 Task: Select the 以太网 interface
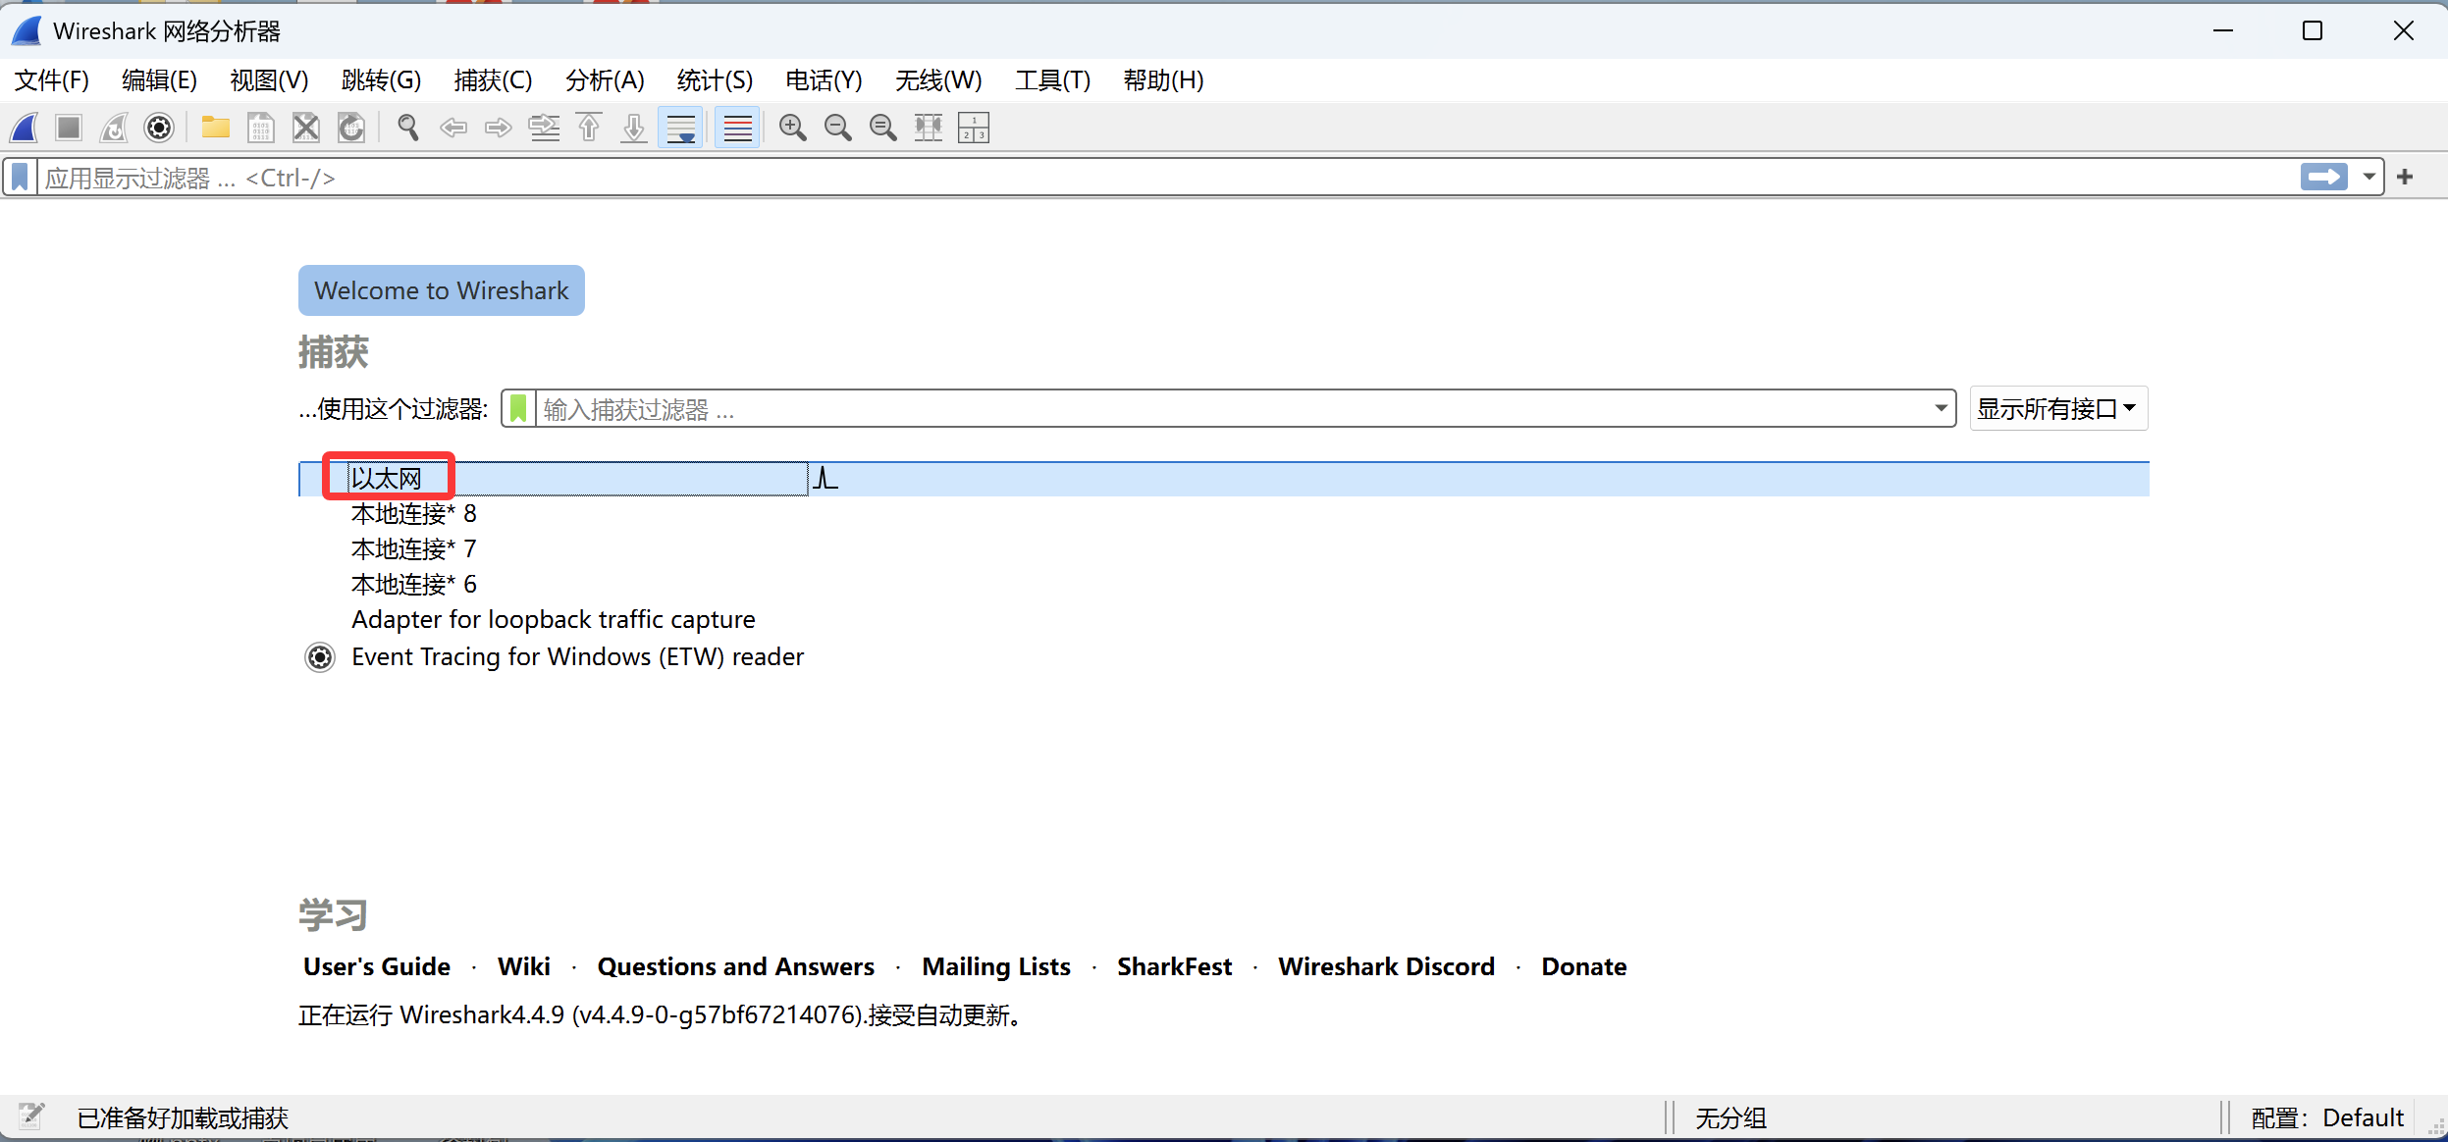tap(387, 479)
